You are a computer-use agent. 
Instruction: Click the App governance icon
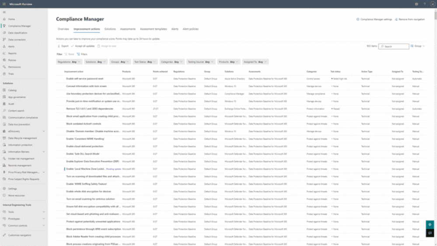(x=4, y=97)
